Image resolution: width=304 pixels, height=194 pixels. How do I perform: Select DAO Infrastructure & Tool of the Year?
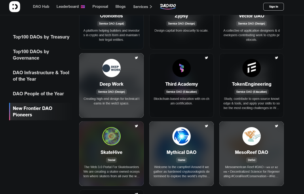[x=41, y=76]
